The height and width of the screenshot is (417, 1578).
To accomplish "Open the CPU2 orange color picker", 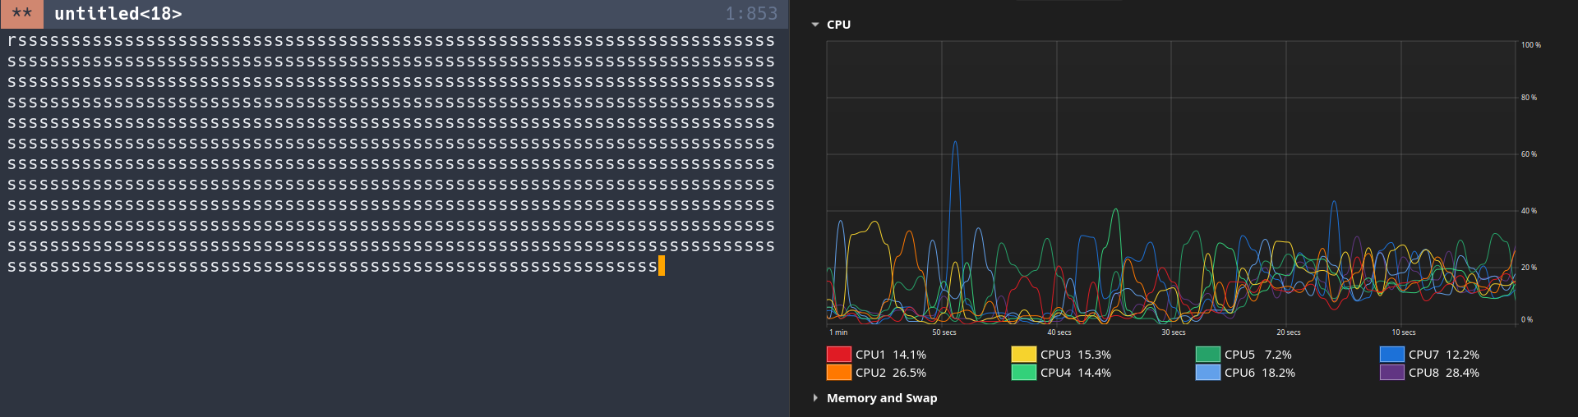I will 838,373.
